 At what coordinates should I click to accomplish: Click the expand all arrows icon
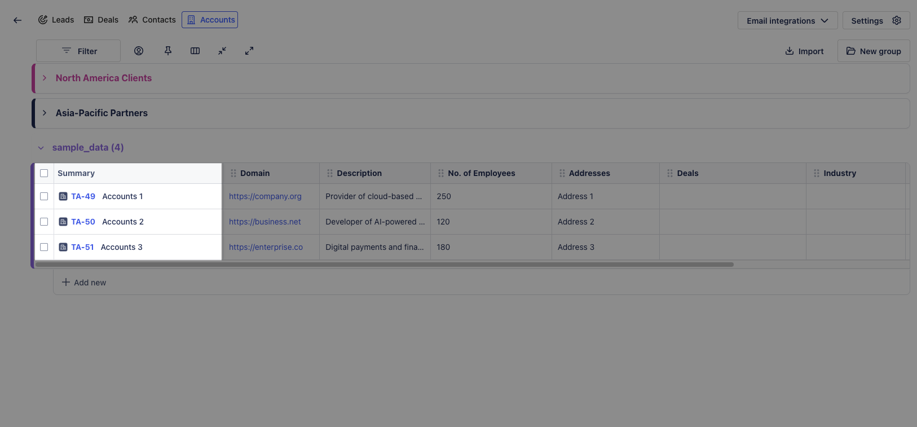click(x=249, y=51)
